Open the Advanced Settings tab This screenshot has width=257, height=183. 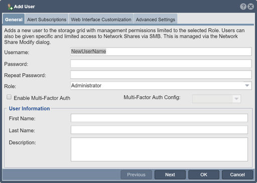(x=156, y=19)
